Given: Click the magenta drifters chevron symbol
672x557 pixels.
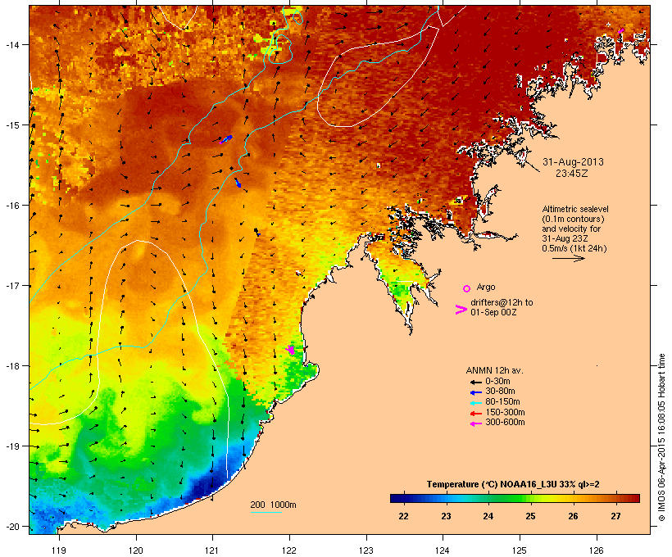Looking at the screenshot, I should tap(461, 310).
